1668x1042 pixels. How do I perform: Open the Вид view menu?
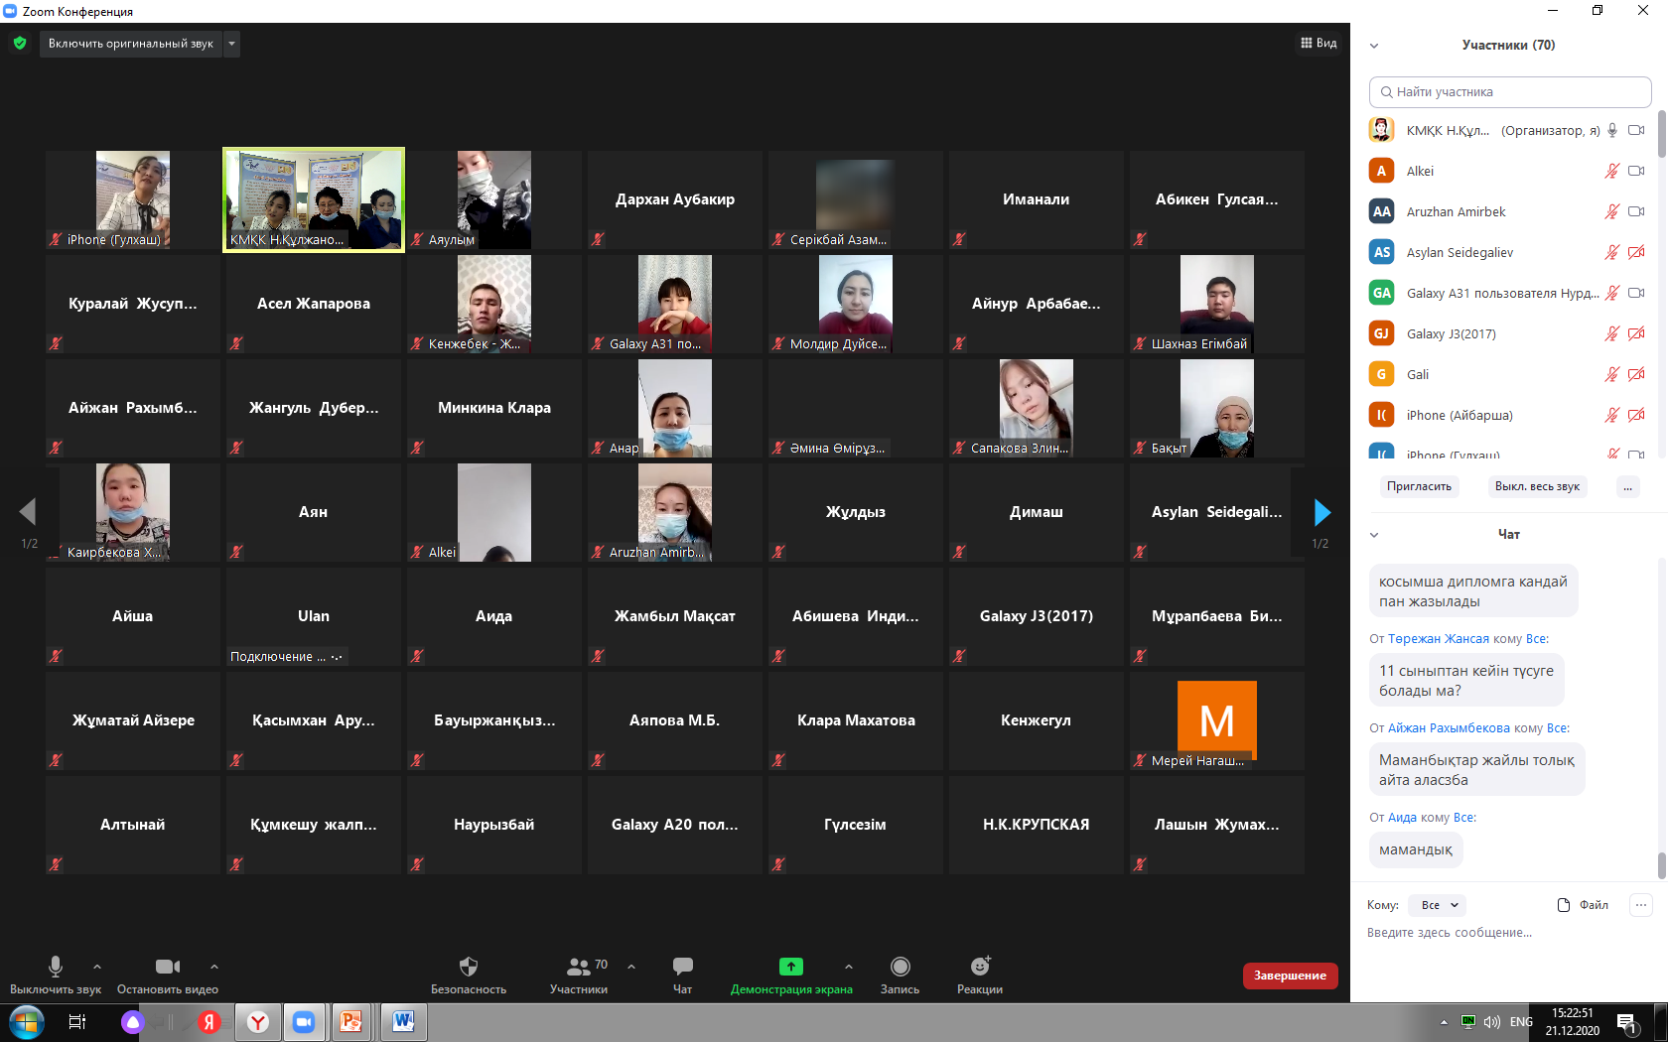(x=1319, y=44)
